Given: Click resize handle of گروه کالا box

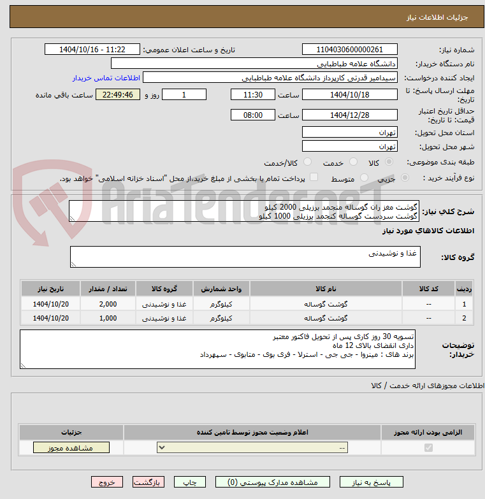Looking at the screenshot, I should pos(73,264).
